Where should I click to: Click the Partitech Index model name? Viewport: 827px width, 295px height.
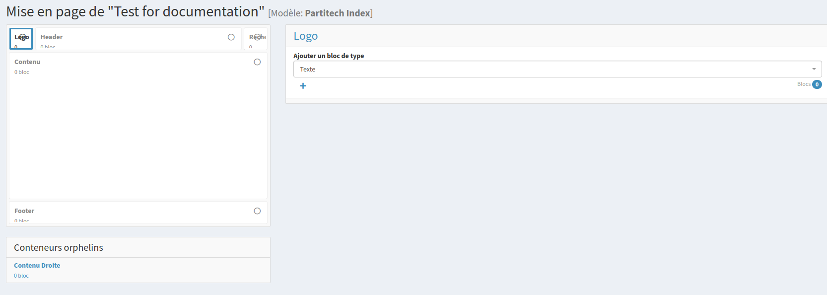[x=338, y=13]
